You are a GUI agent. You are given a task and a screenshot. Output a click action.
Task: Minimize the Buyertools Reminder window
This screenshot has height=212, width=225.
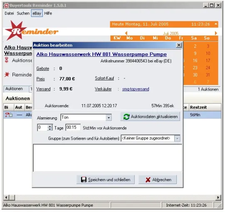coord(205,5)
